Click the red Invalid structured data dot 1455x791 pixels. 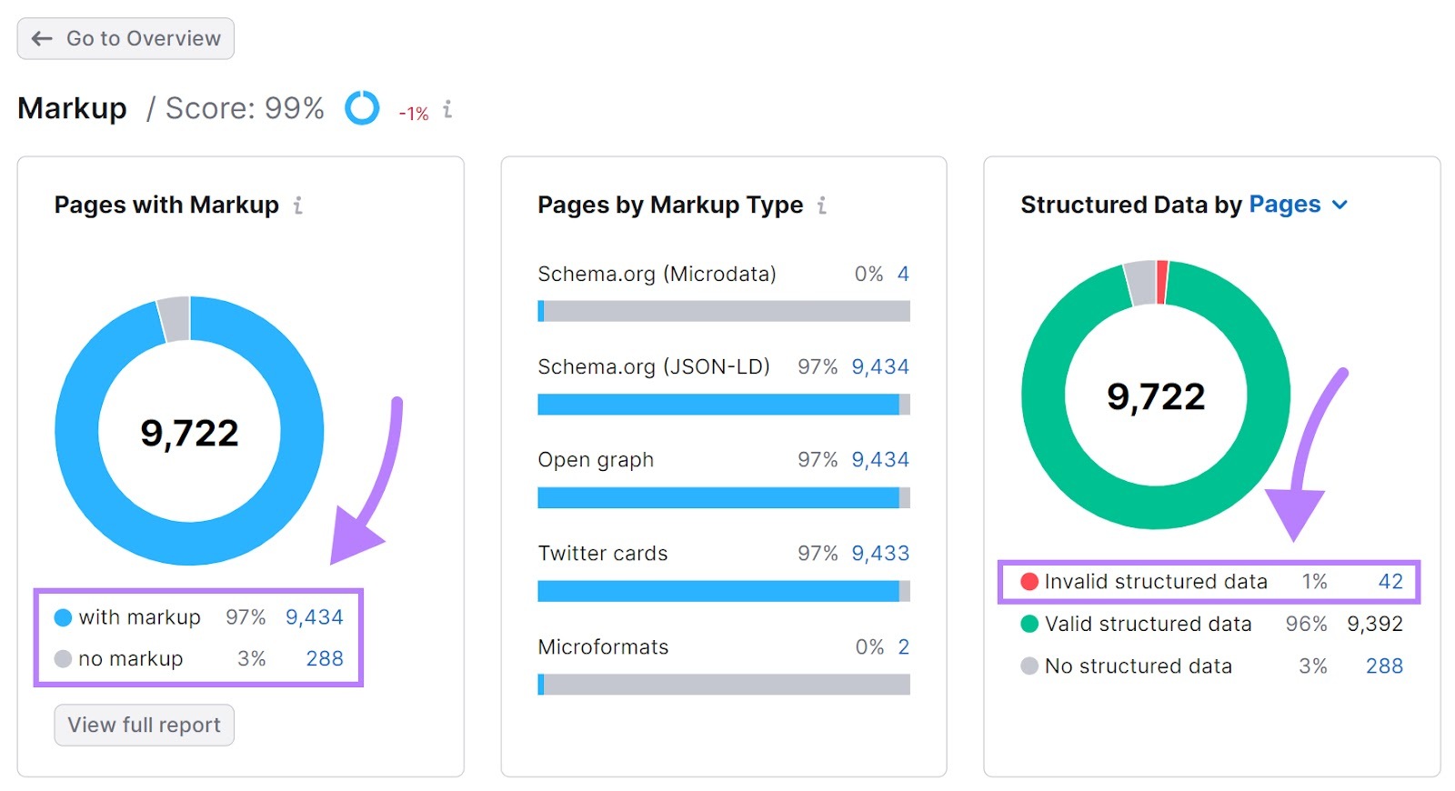(x=1029, y=582)
